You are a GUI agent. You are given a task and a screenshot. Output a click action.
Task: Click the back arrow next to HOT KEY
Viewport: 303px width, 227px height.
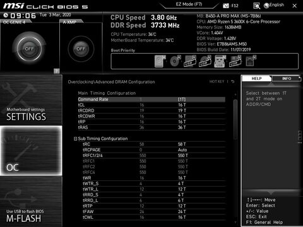(233, 81)
